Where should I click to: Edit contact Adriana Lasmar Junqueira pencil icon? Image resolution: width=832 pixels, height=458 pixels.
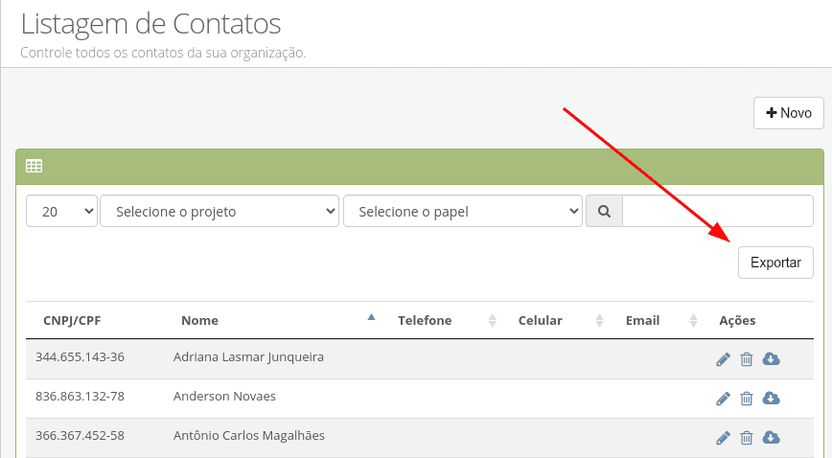pyautogui.click(x=723, y=359)
